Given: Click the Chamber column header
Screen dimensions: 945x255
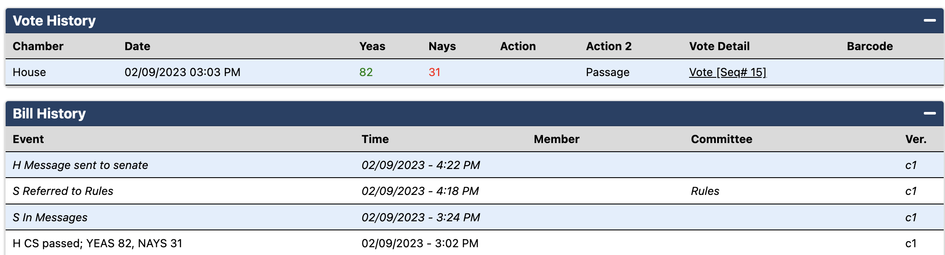Looking at the screenshot, I should [x=38, y=46].
